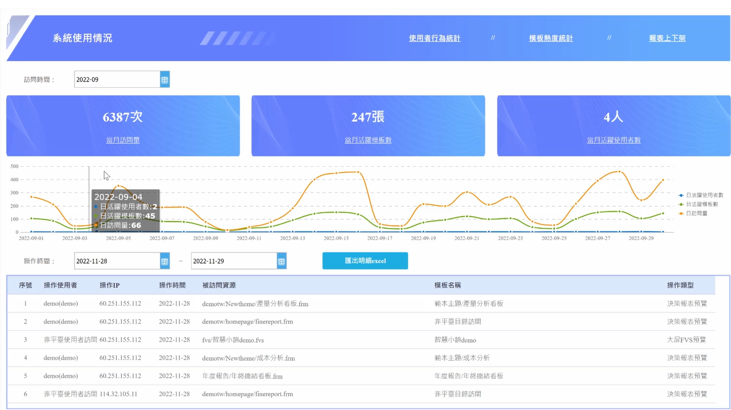Open 當月活躍使用者數 link
The height and width of the screenshot is (410, 731).
point(614,140)
